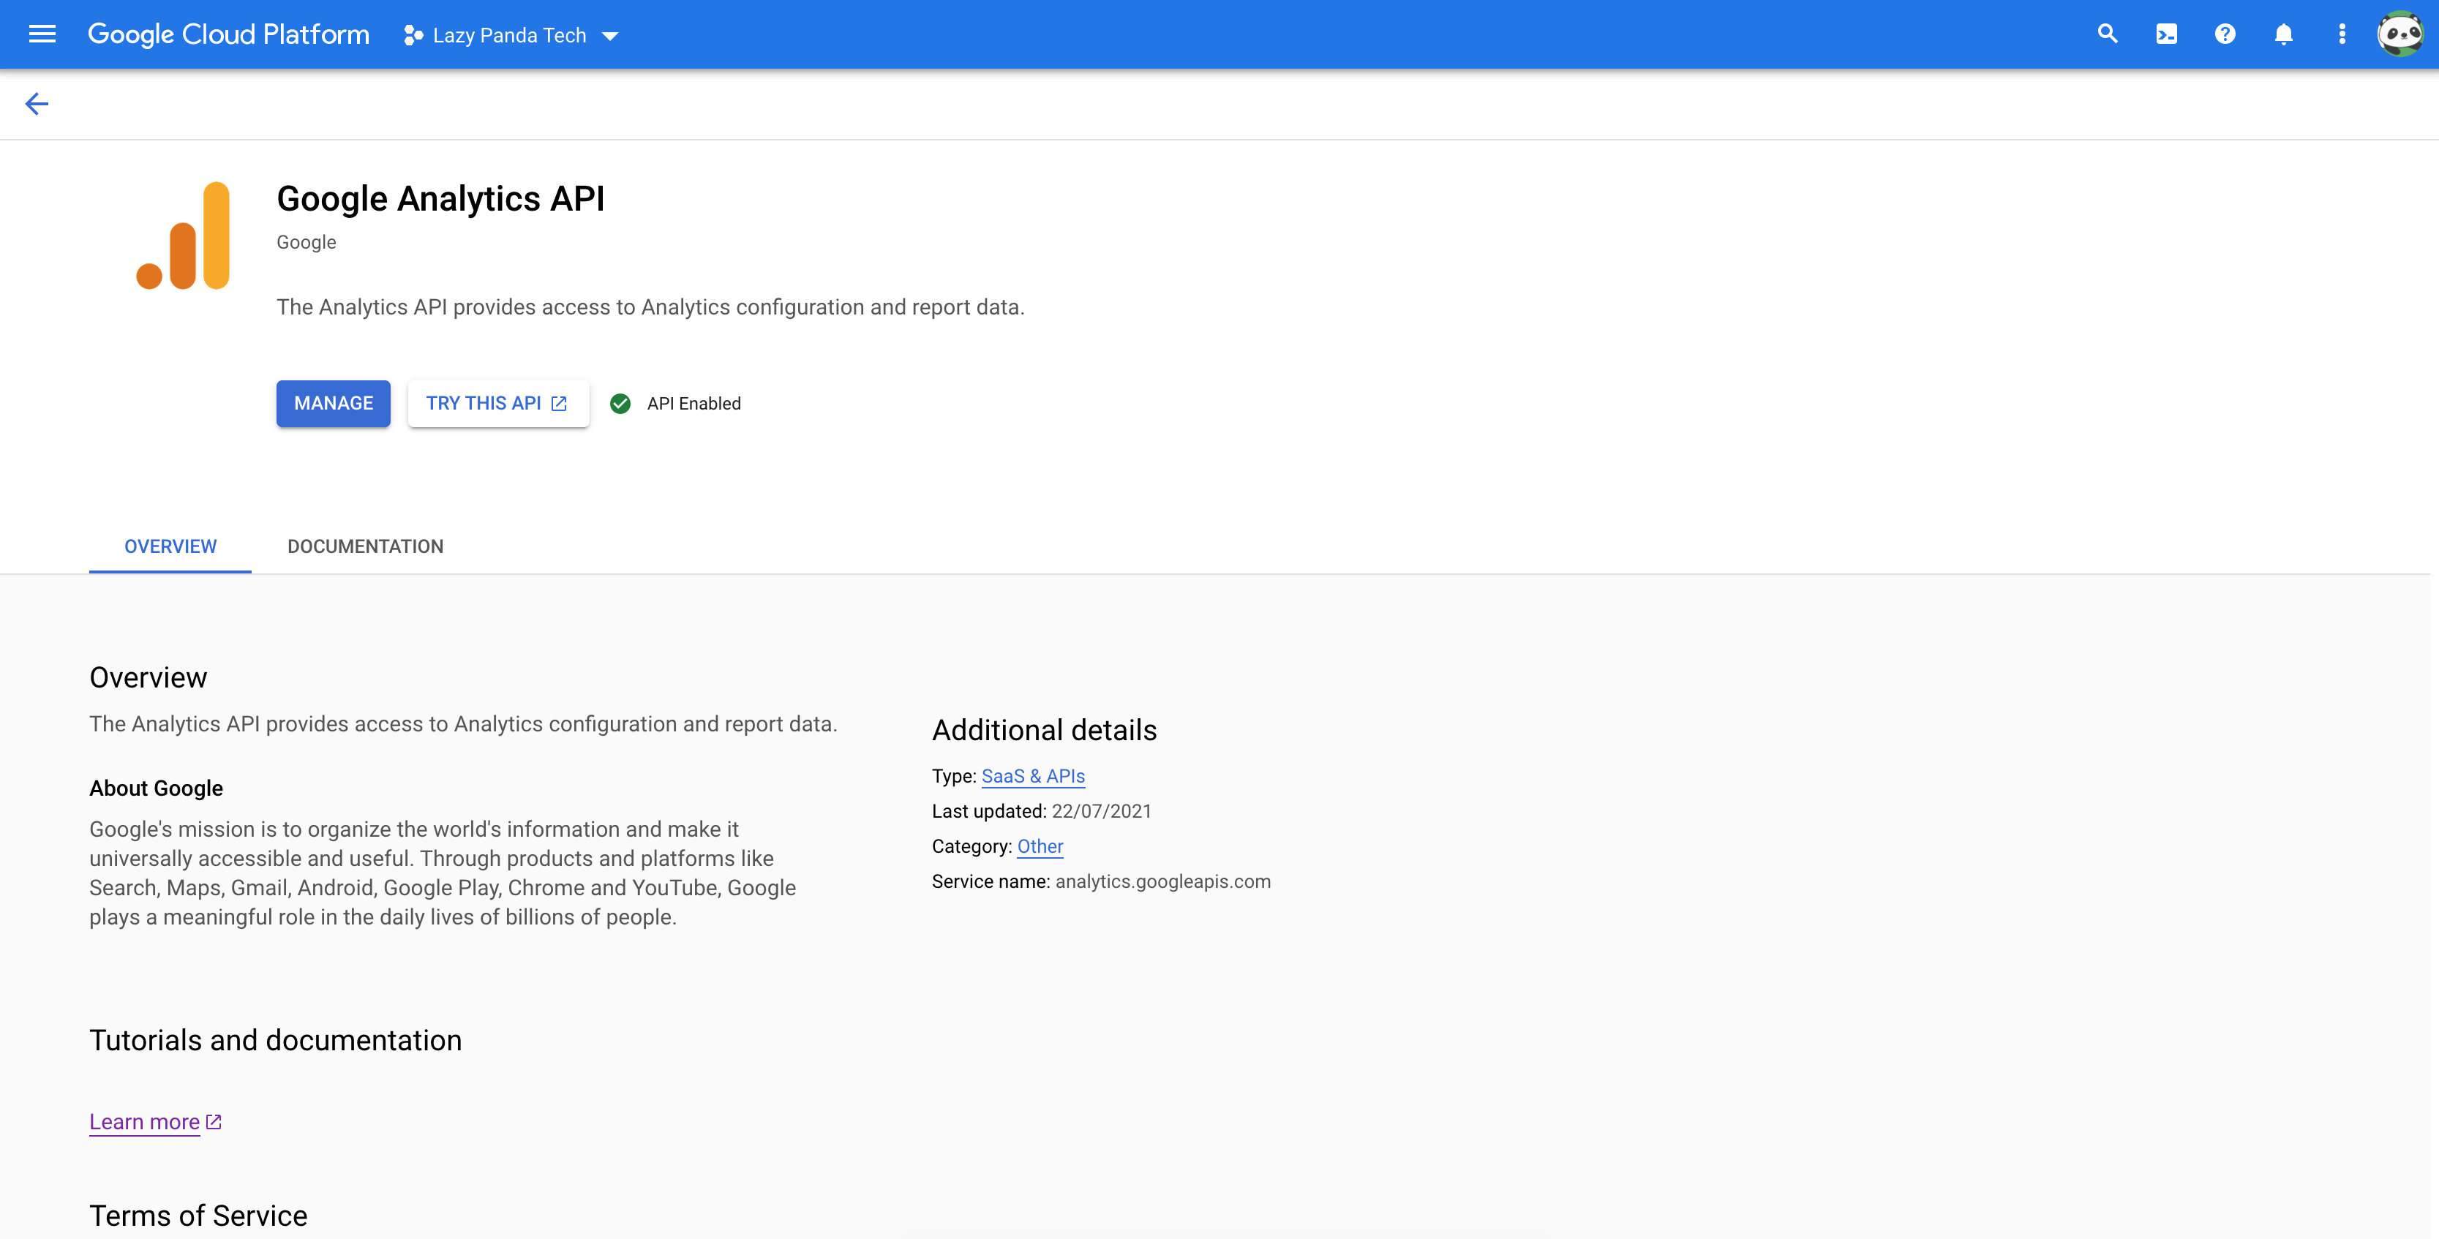Open the Learn more link
The width and height of the screenshot is (2439, 1239).
click(145, 1122)
